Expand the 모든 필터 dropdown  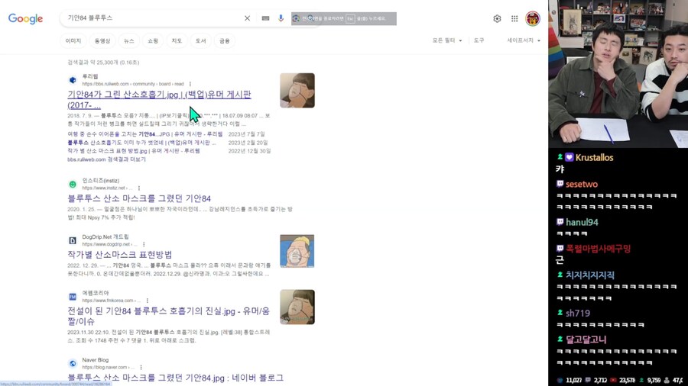click(447, 40)
